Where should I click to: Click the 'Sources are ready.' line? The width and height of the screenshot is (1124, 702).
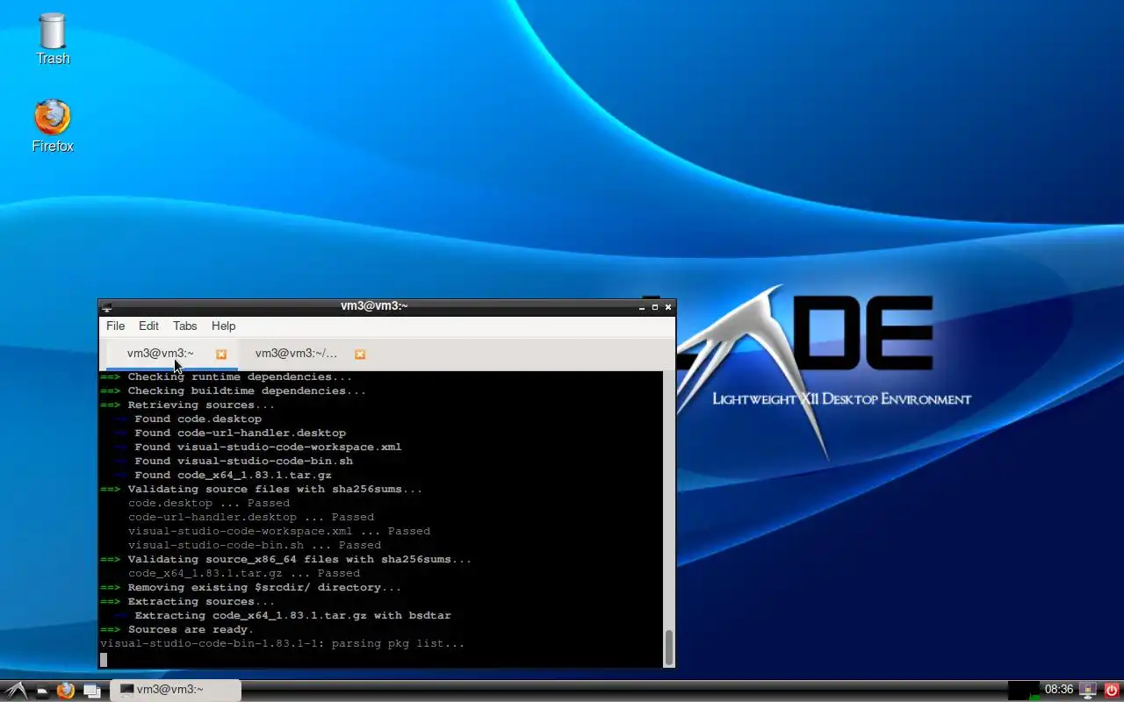[x=177, y=630]
